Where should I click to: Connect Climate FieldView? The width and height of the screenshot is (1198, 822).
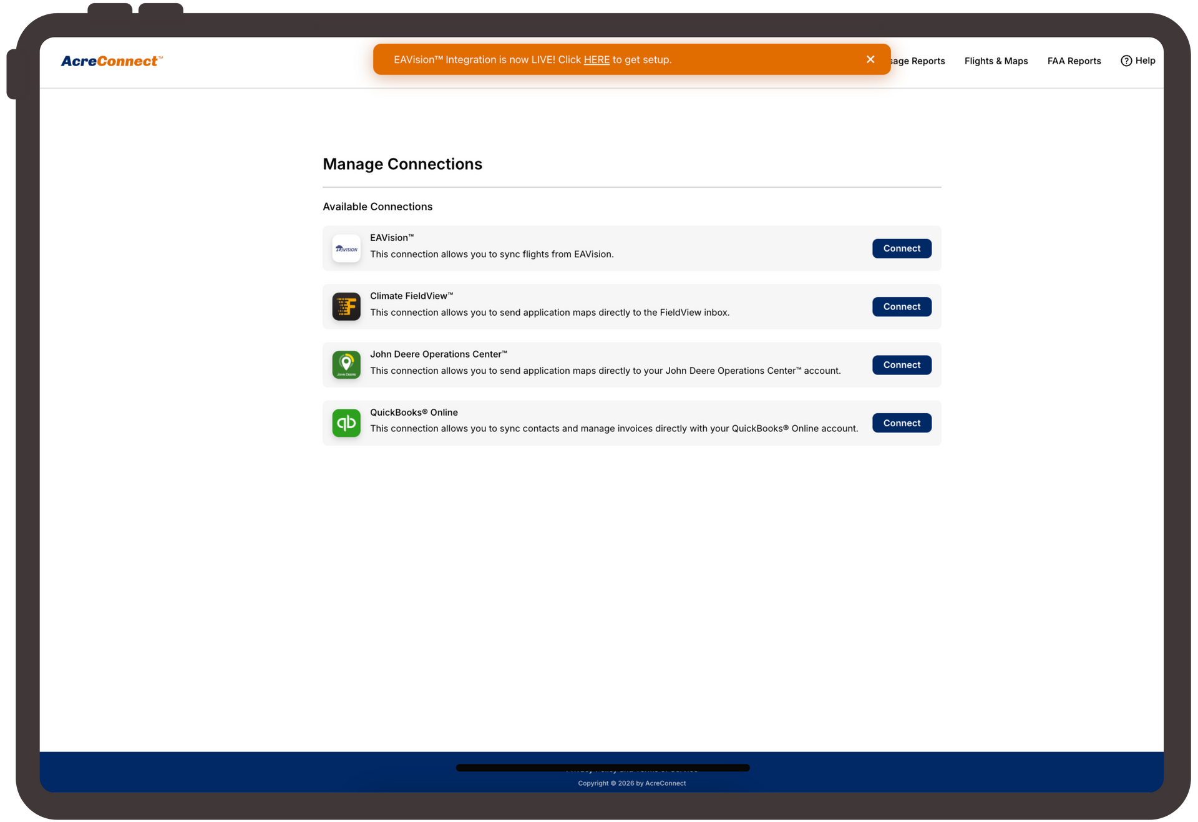(x=902, y=306)
